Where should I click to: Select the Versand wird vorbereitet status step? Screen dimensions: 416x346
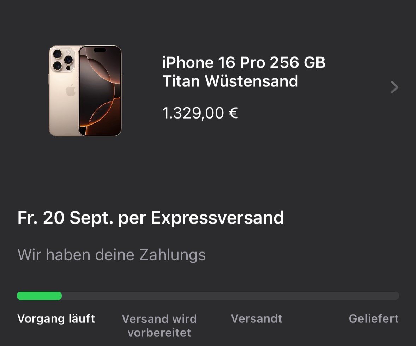click(159, 326)
